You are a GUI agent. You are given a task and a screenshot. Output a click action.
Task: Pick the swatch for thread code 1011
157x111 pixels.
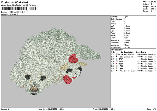click(x=117, y=59)
